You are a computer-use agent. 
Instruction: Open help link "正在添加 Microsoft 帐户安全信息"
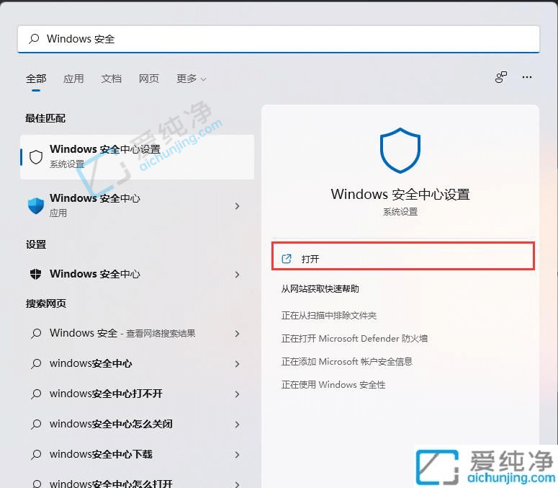(347, 362)
